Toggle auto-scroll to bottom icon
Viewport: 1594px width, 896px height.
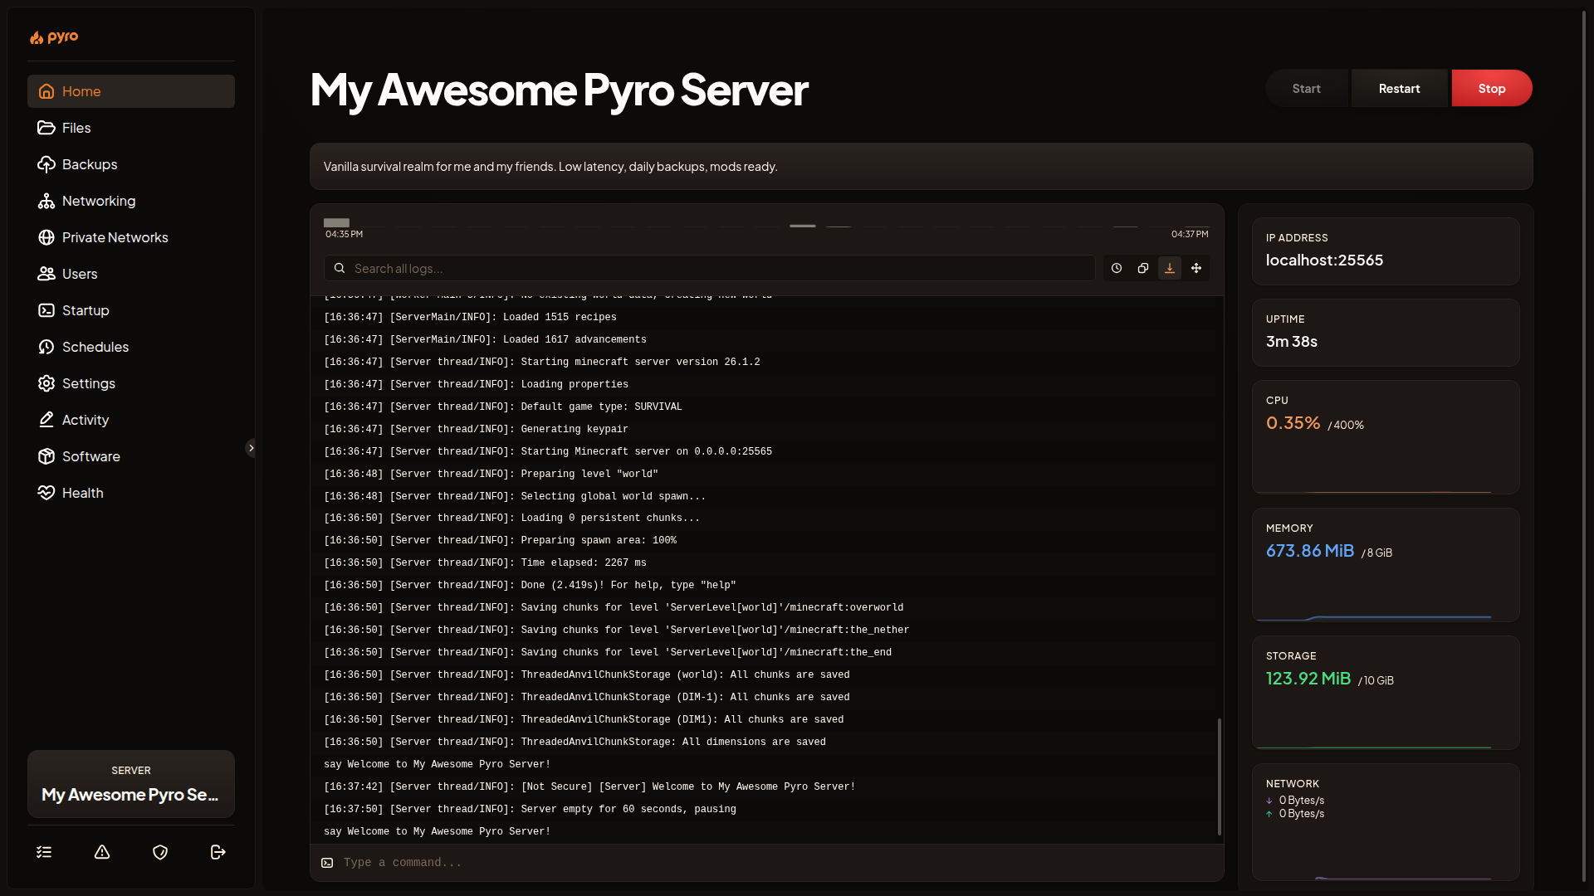click(1170, 268)
